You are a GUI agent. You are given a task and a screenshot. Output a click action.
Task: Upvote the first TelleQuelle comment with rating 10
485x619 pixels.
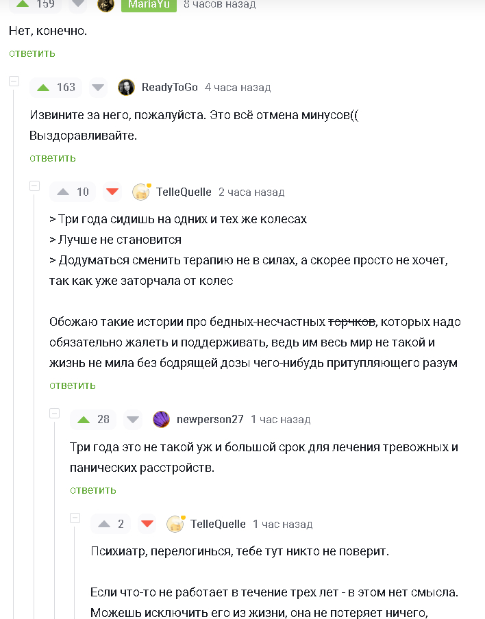click(63, 192)
